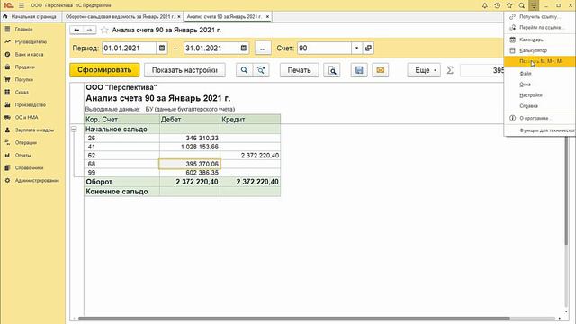Open calendar for start date 01.01.2021
Image resolution: width=576 pixels, height=324 pixels.
pos(162,48)
